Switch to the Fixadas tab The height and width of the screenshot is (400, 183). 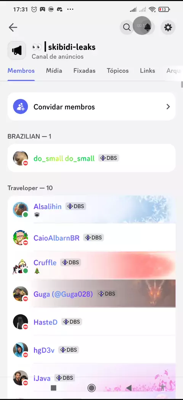(84, 71)
